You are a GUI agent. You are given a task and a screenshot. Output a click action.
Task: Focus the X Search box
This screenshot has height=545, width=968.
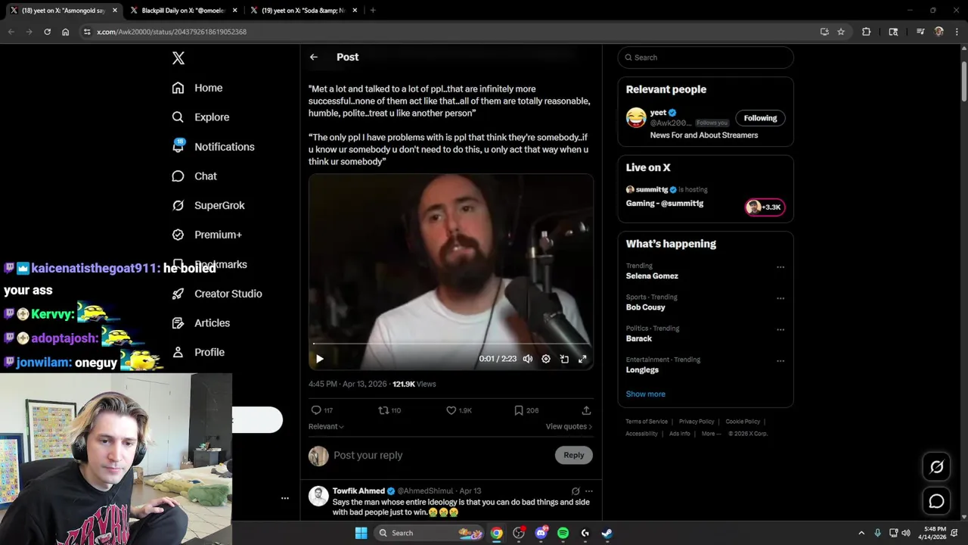click(x=706, y=58)
